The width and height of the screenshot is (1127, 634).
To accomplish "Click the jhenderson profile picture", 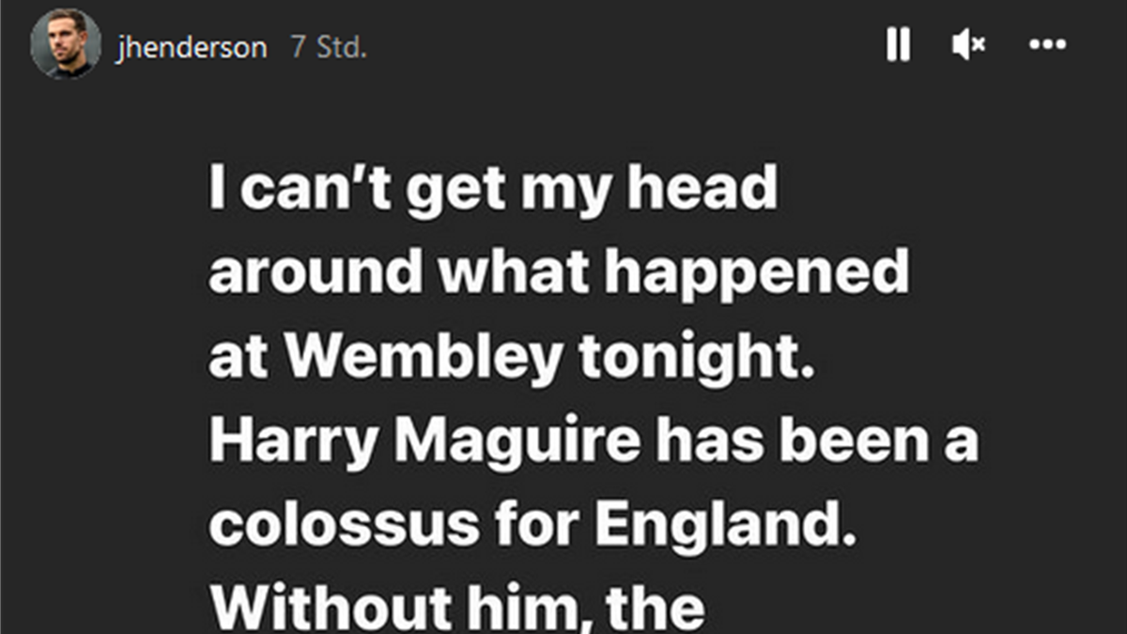I will (x=66, y=44).
